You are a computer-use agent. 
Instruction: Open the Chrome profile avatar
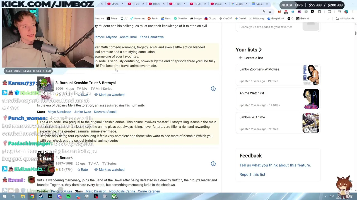click(346, 12)
